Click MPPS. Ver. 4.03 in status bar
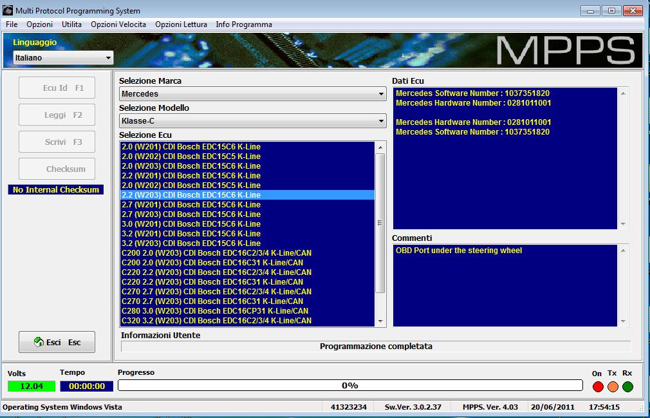This screenshot has width=650, height=418. pos(490,407)
